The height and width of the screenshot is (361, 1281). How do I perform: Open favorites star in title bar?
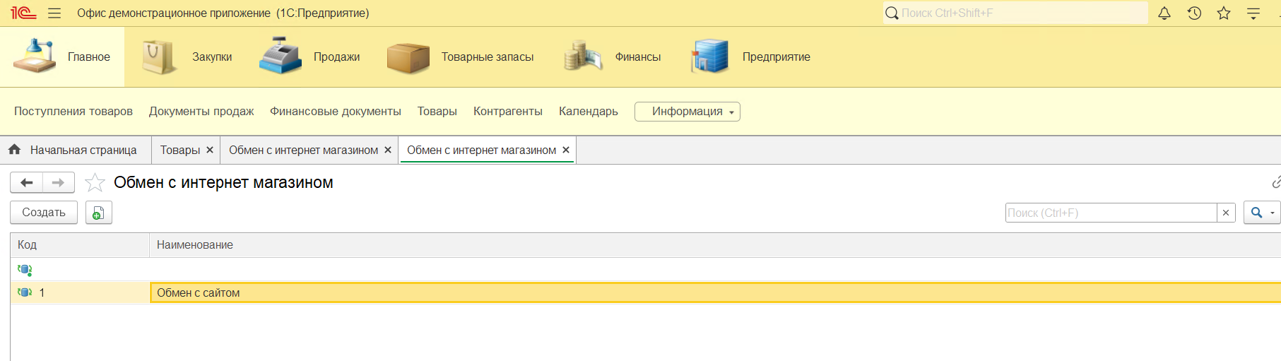click(1224, 13)
